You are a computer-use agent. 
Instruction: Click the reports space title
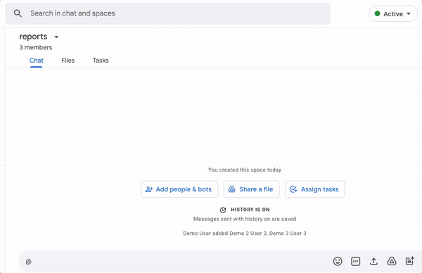point(33,37)
